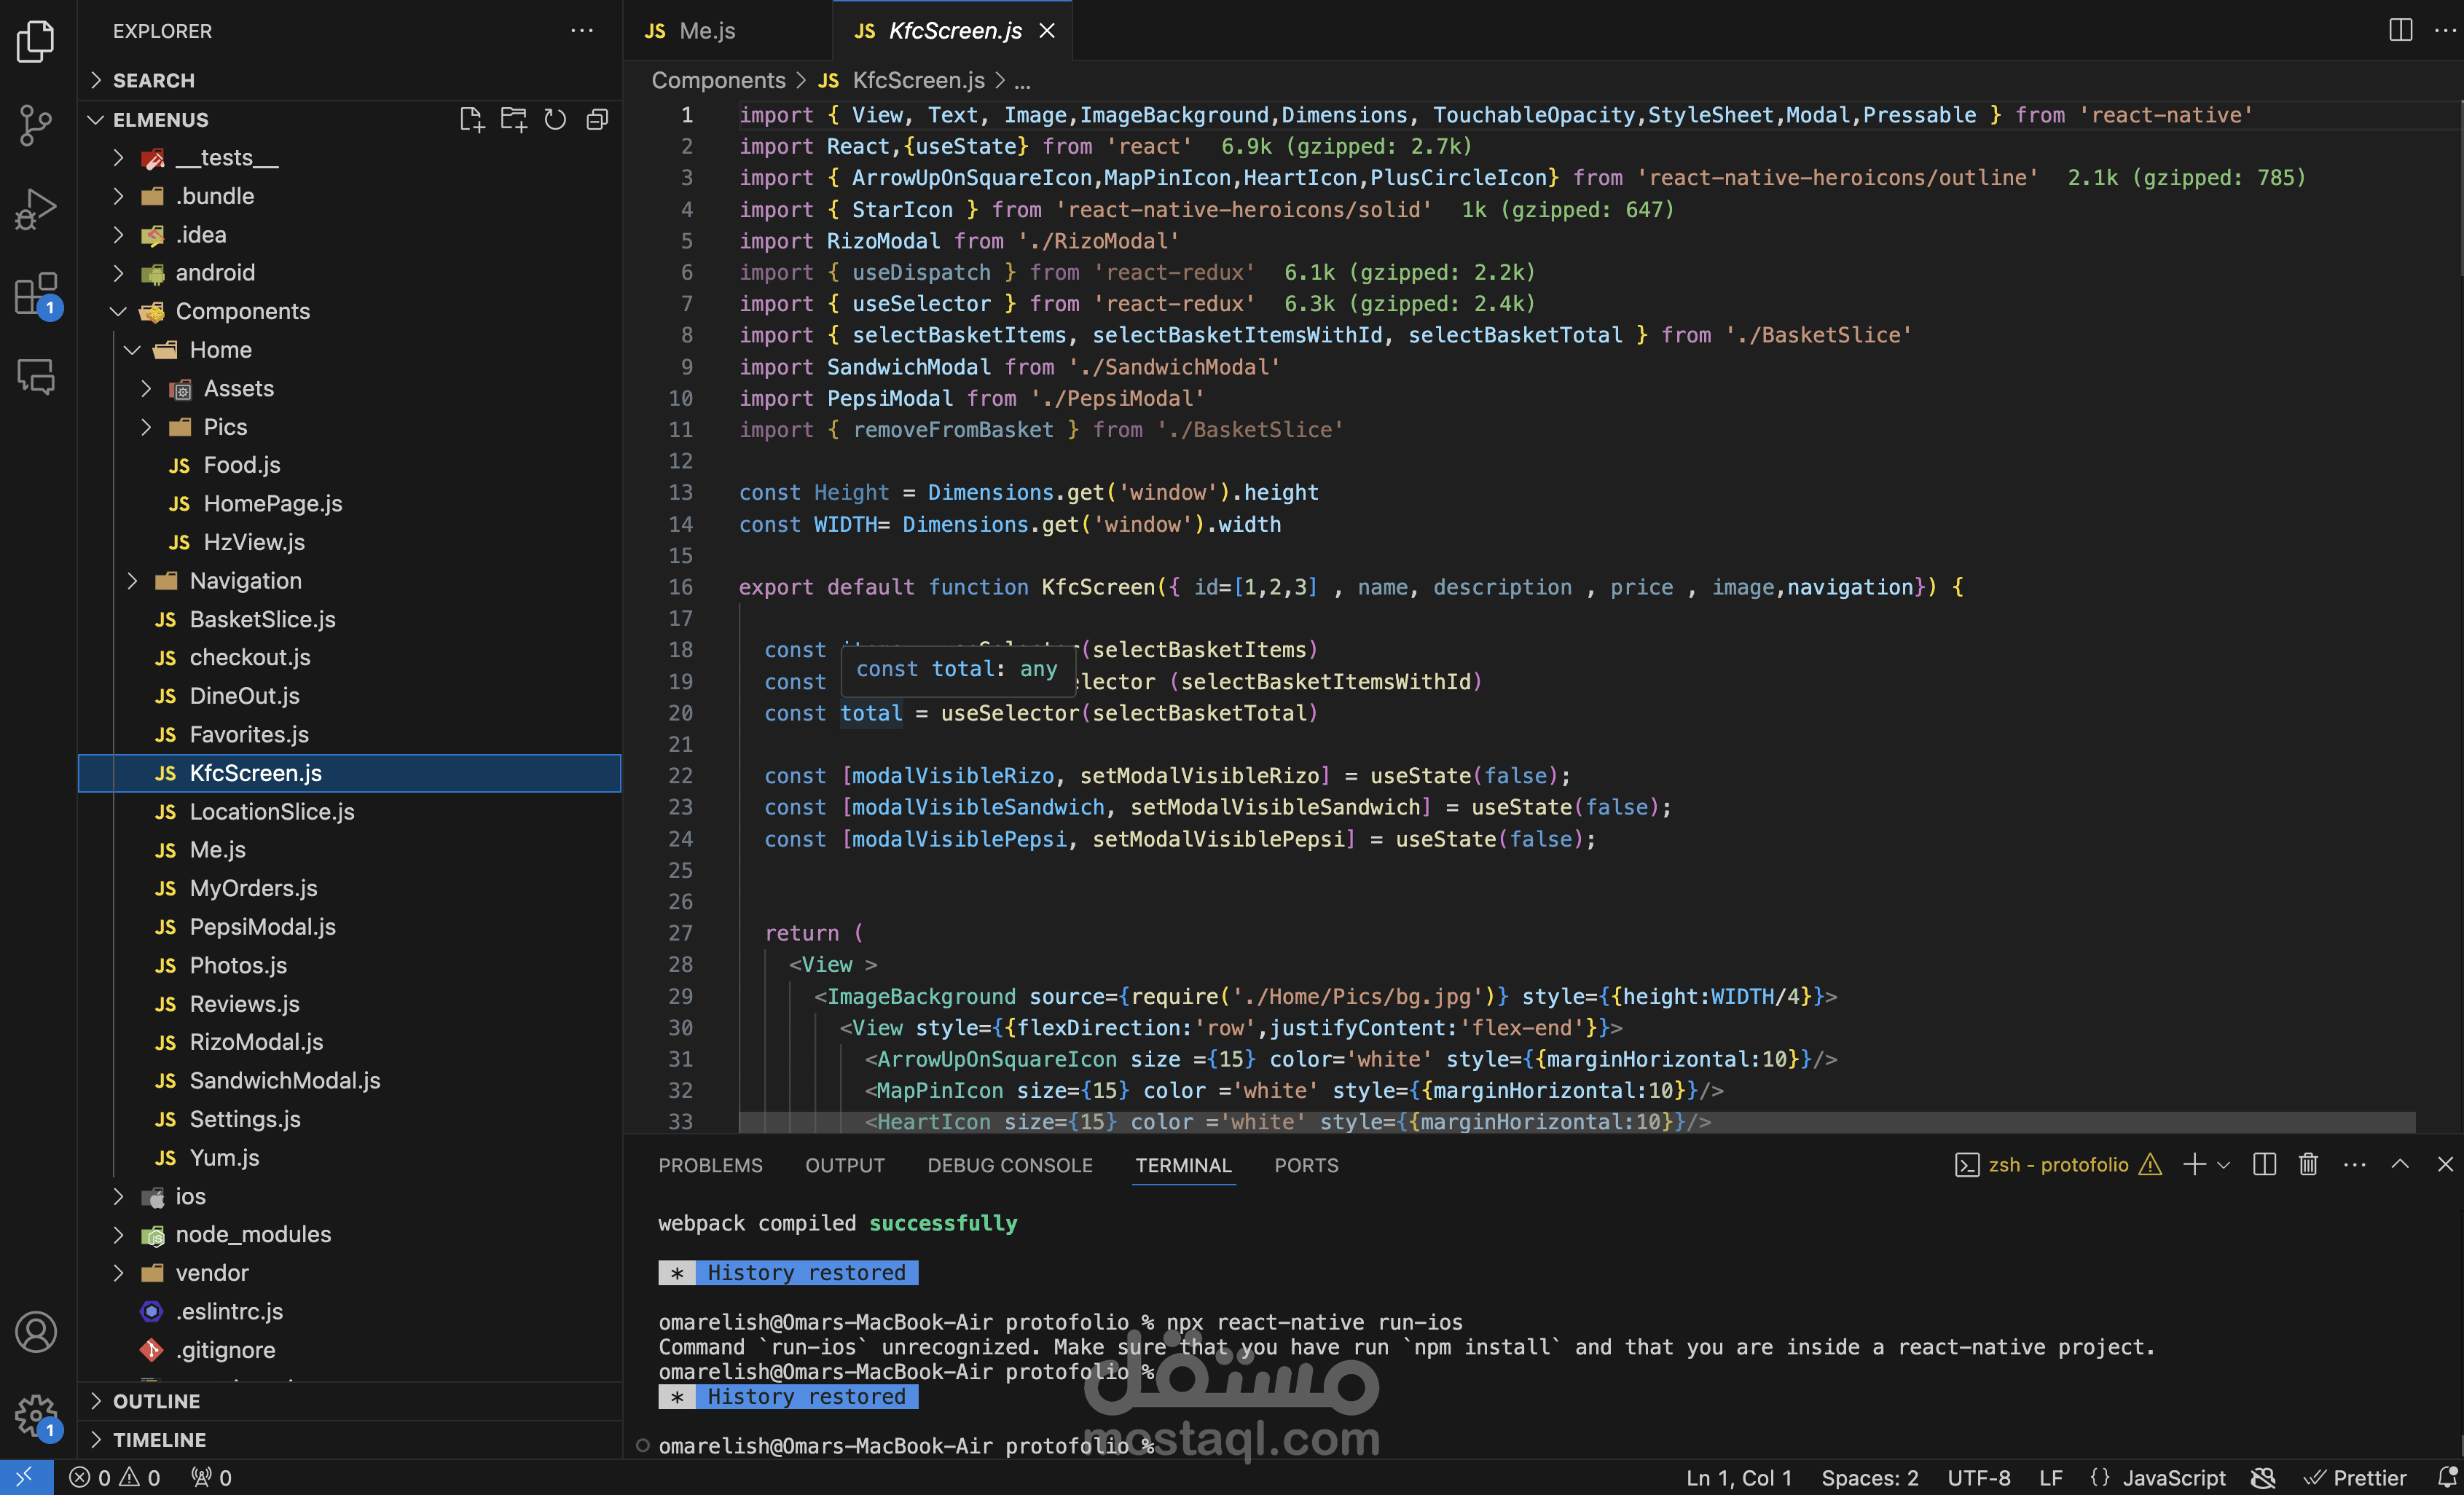
Task: Maximize the panel size chevron
Action: click(2400, 1164)
